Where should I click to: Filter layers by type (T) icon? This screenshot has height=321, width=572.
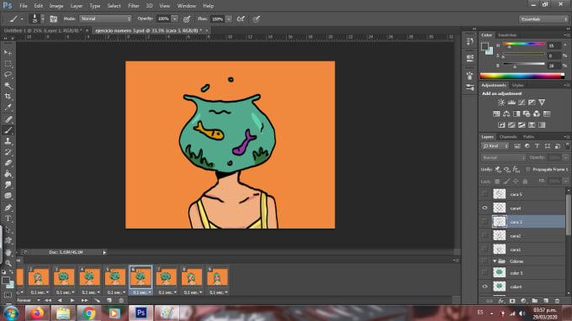[537, 145]
